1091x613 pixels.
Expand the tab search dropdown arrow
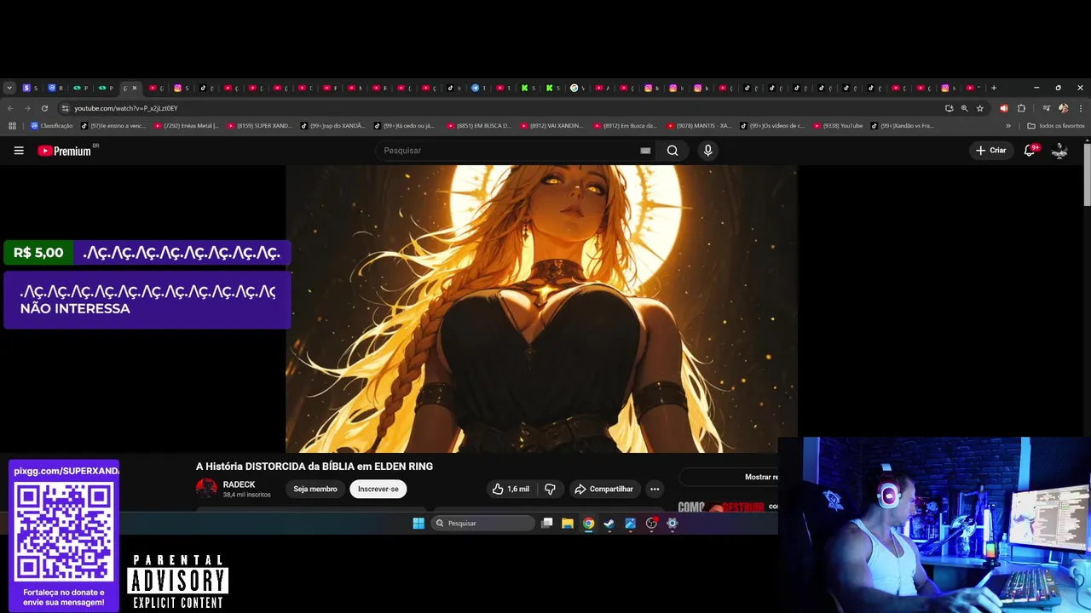point(9,88)
